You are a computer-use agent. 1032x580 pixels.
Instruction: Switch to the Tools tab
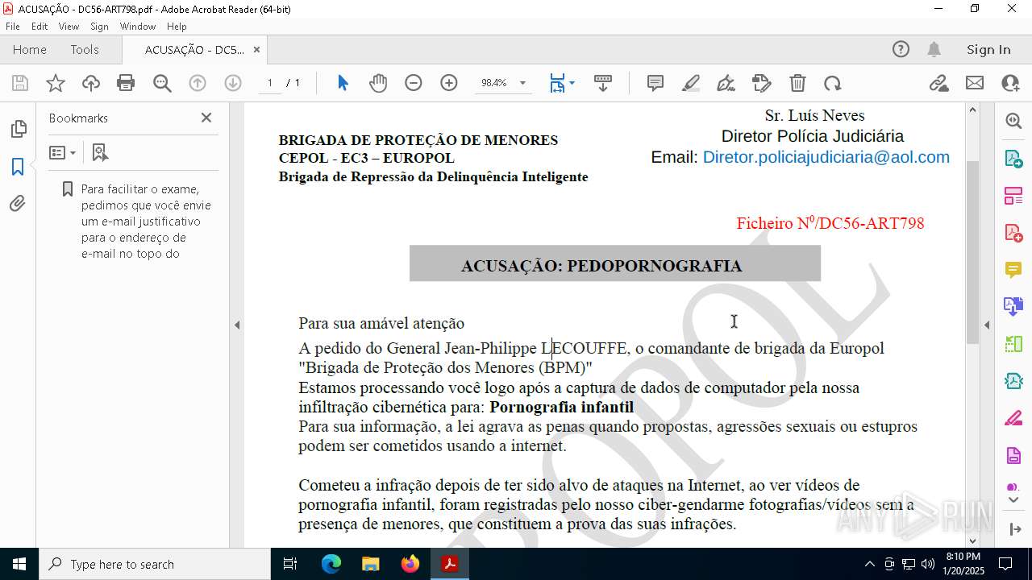[85, 49]
